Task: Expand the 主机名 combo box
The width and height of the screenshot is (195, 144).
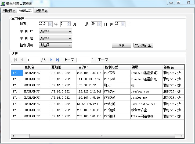Action: tap(56, 38)
